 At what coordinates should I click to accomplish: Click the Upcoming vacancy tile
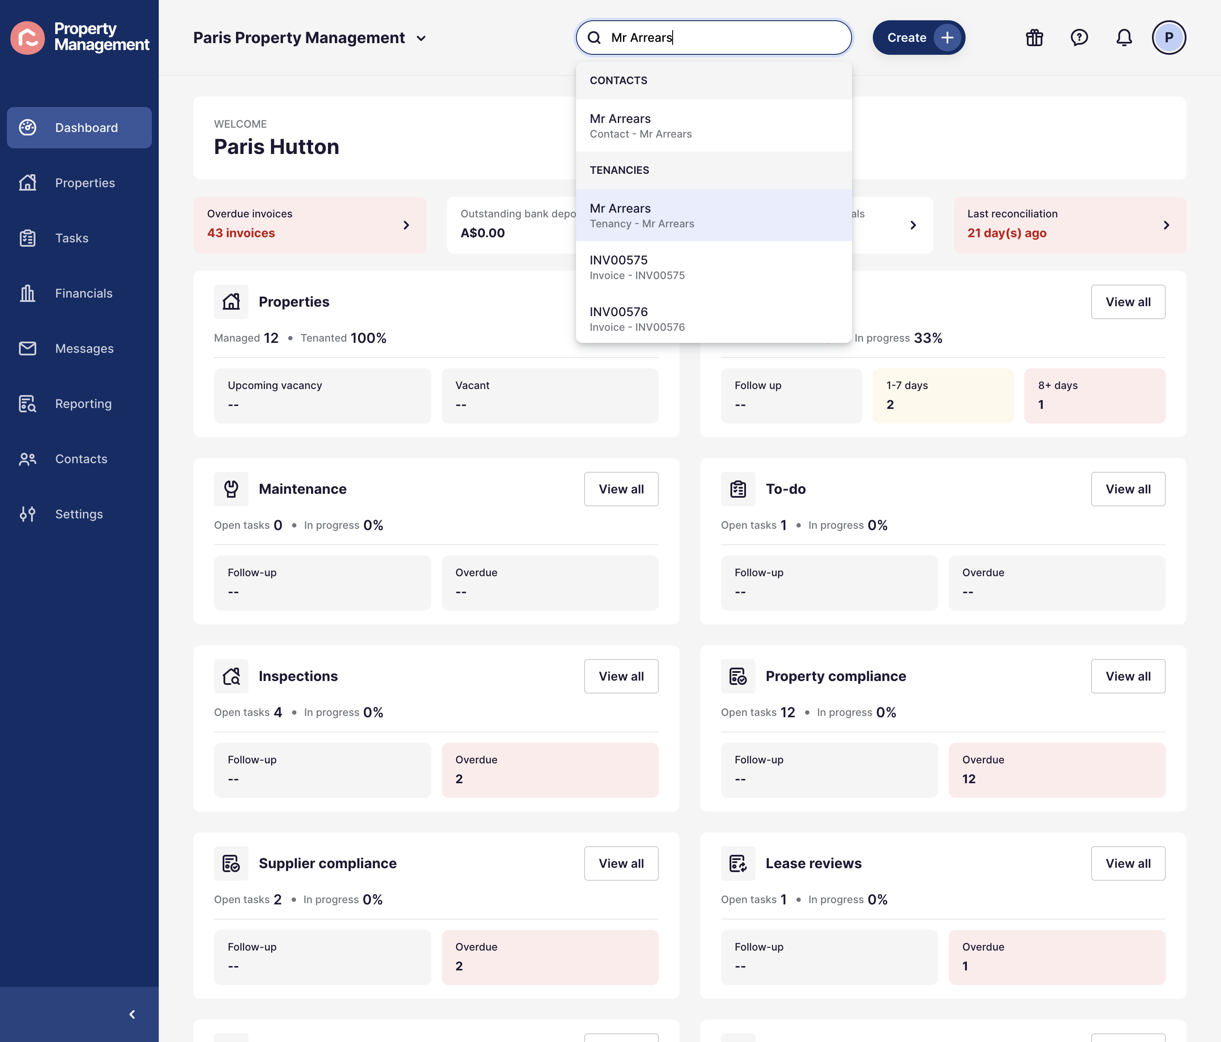click(322, 395)
